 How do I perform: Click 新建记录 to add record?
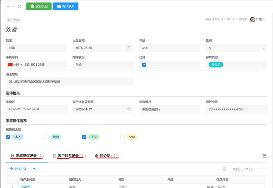18,169
